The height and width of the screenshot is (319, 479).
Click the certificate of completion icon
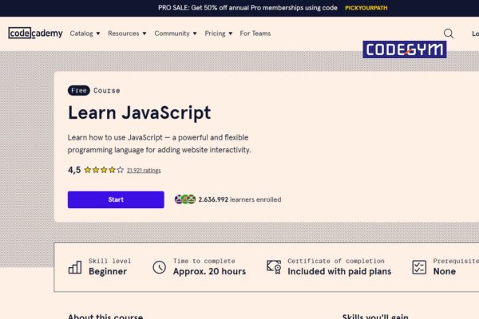[274, 267]
